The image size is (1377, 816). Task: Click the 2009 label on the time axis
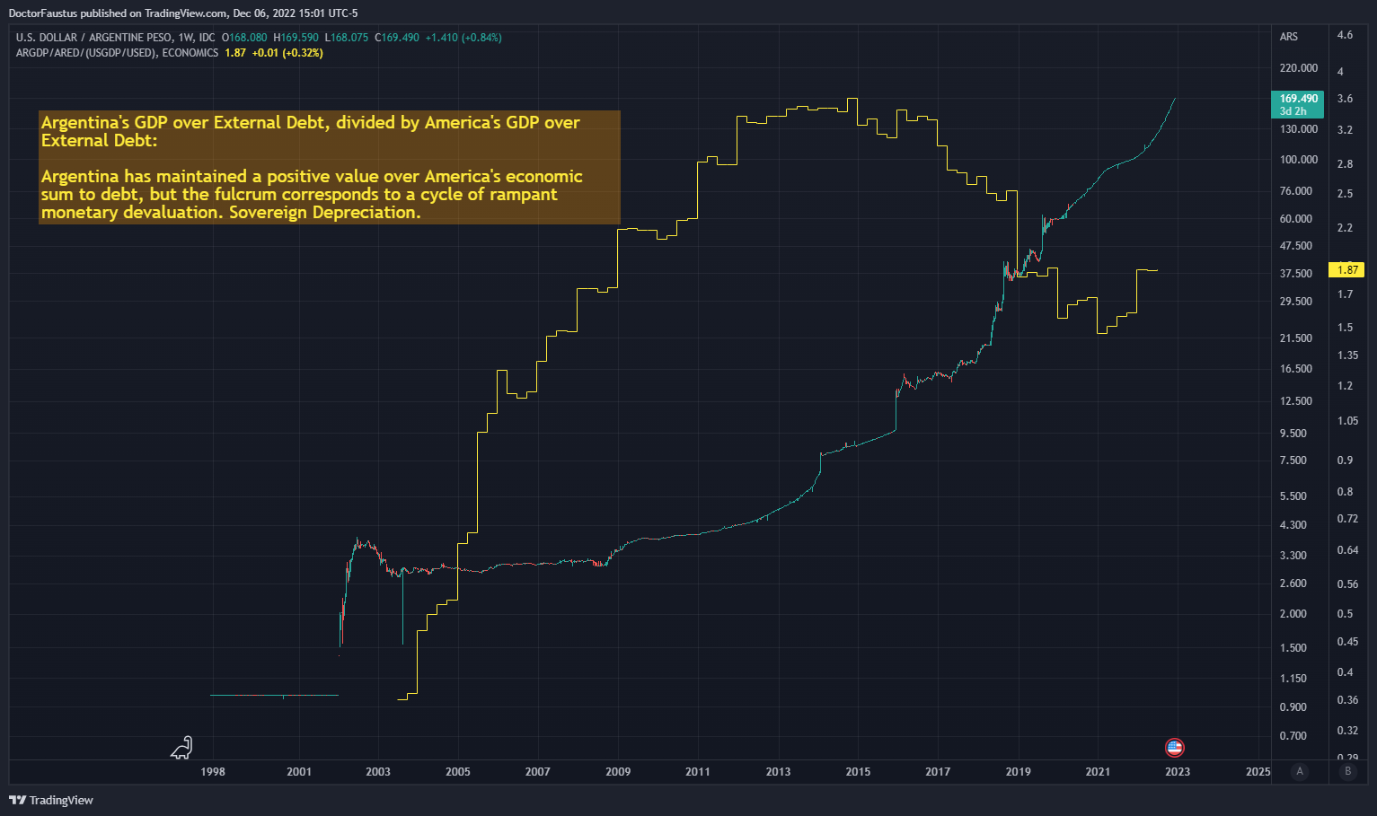618,771
